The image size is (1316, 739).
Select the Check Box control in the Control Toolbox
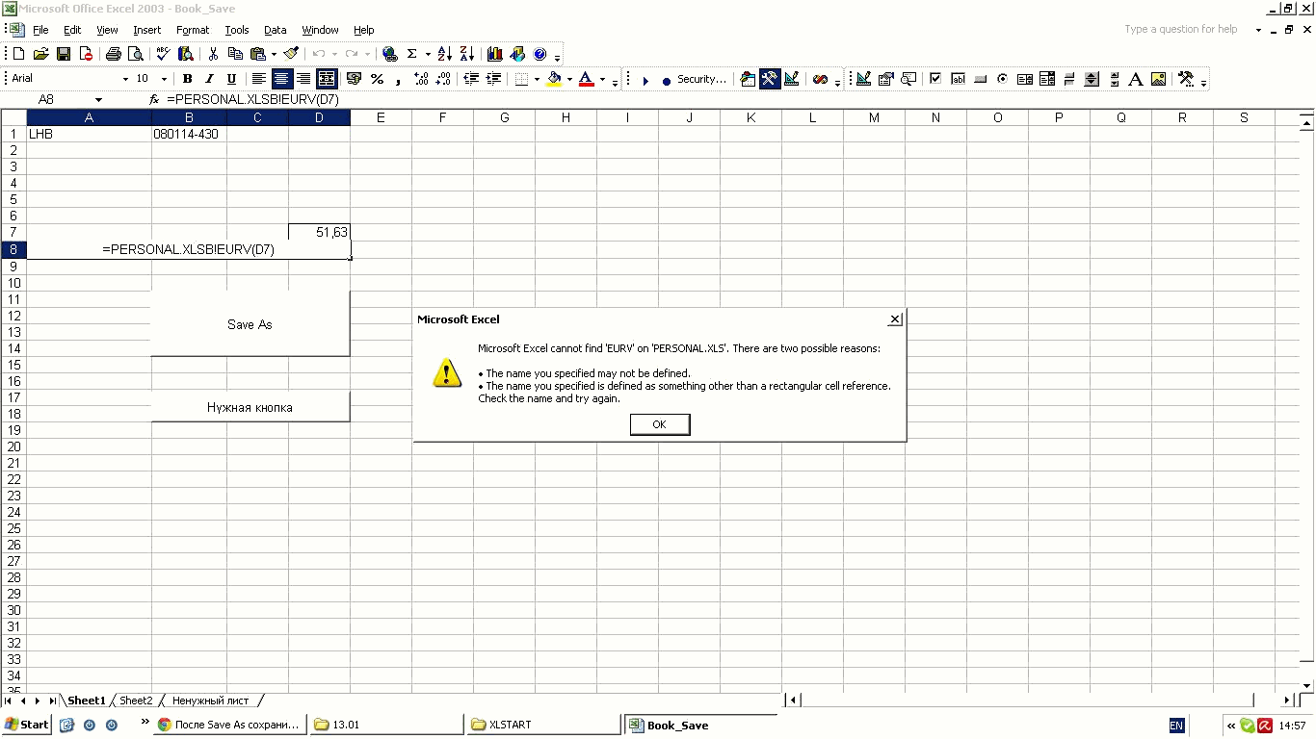tap(934, 79)
